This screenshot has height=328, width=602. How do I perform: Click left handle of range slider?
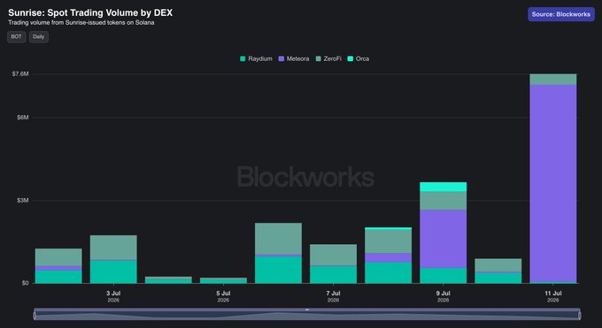coord(35,316)
